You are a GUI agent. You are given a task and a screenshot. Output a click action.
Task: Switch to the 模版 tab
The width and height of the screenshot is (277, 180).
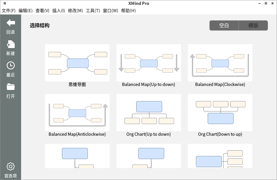pyautogui.click(x=253, y=25)
